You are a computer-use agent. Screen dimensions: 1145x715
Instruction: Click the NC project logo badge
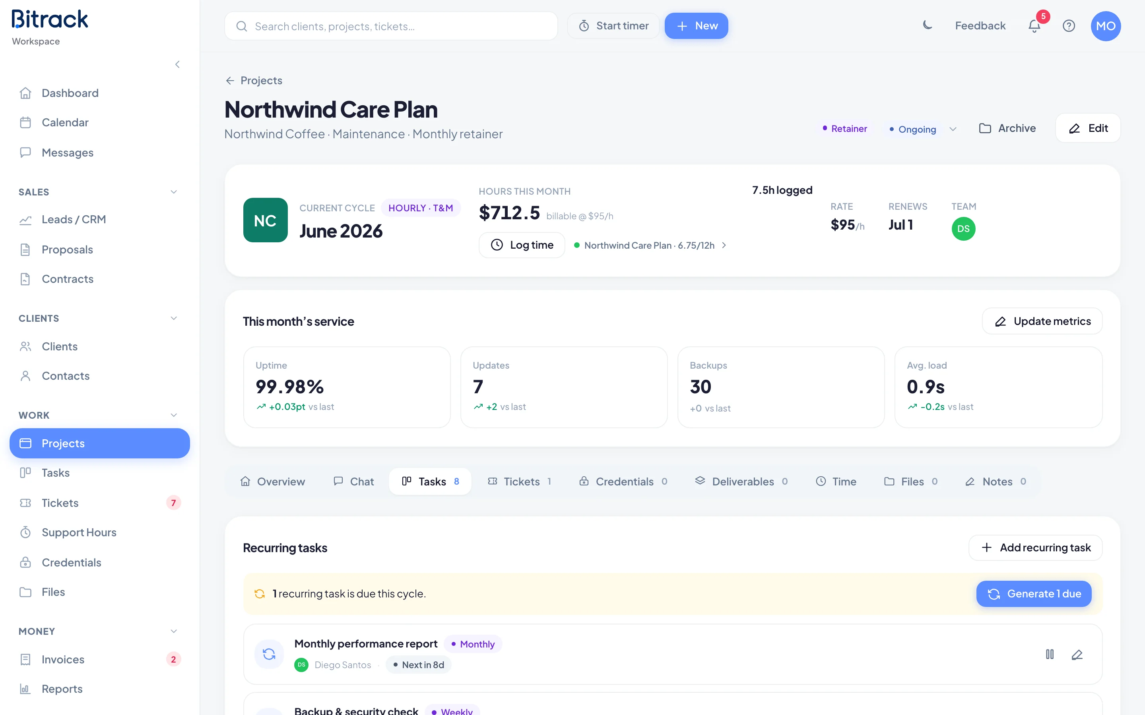(x=265, y=220)
